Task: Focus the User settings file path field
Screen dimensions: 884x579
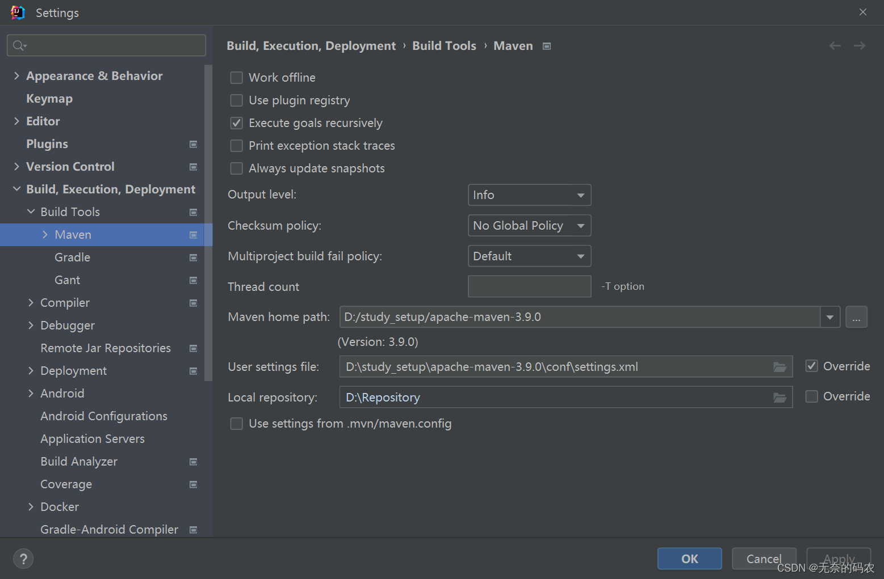Action: click(x=566, y=367)
